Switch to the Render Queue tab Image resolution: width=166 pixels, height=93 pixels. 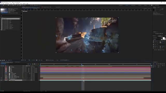point(17,62)
